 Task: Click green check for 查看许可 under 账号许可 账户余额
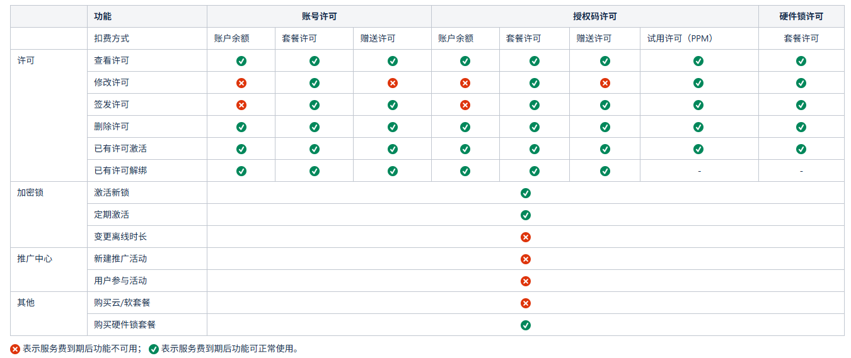click(241, 61)
